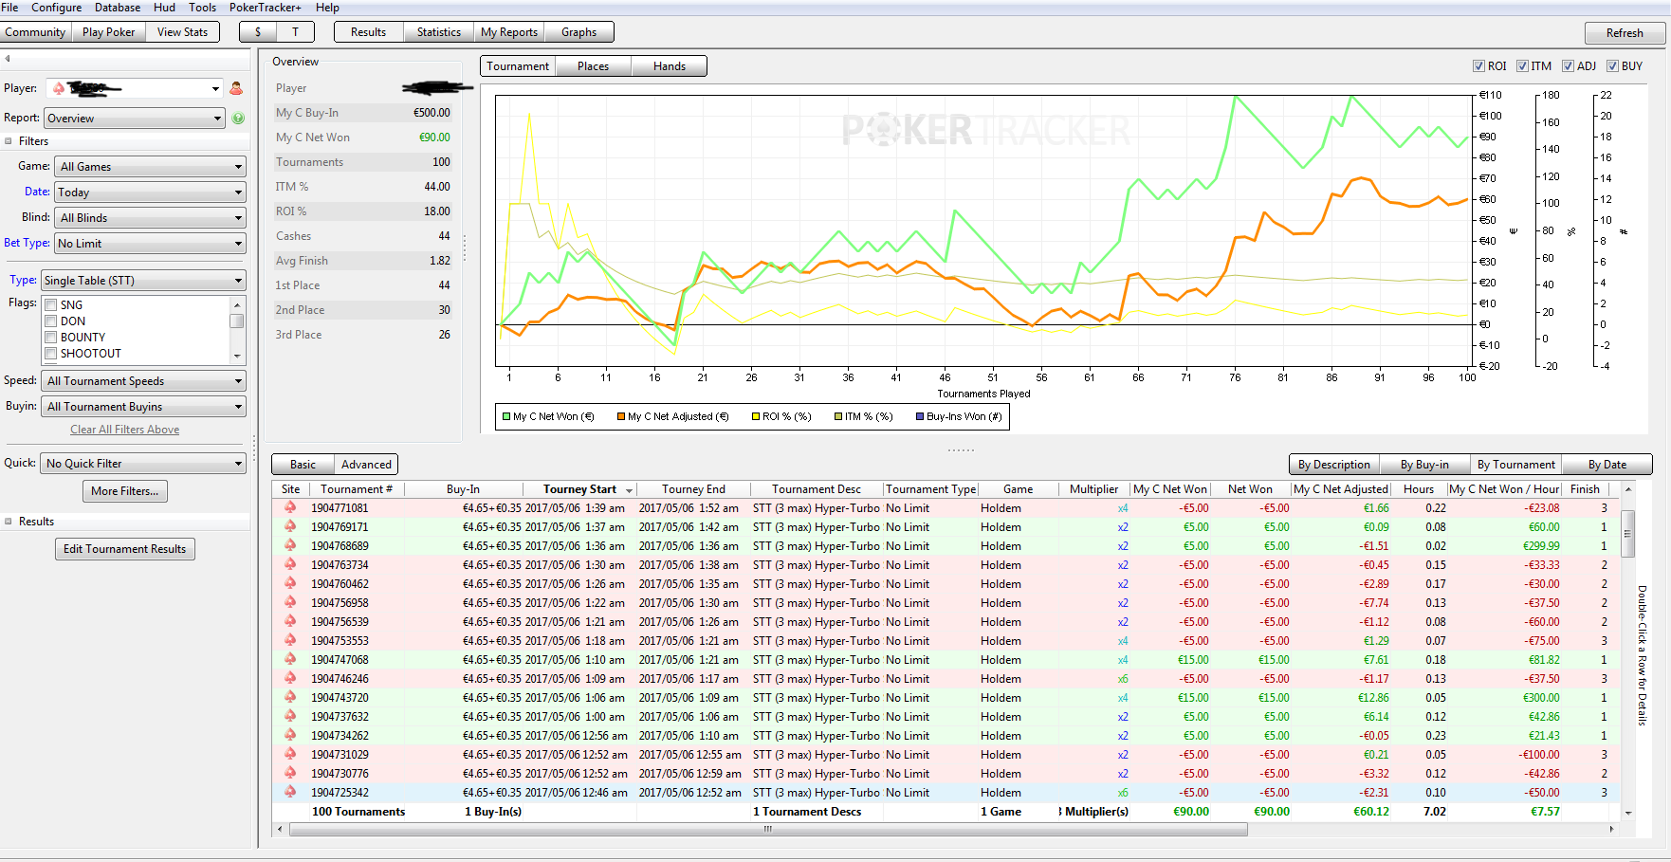Collapse the left sidebar arrow icon
The width and height of the screenshot is (1671, 862).
(8, 58)
